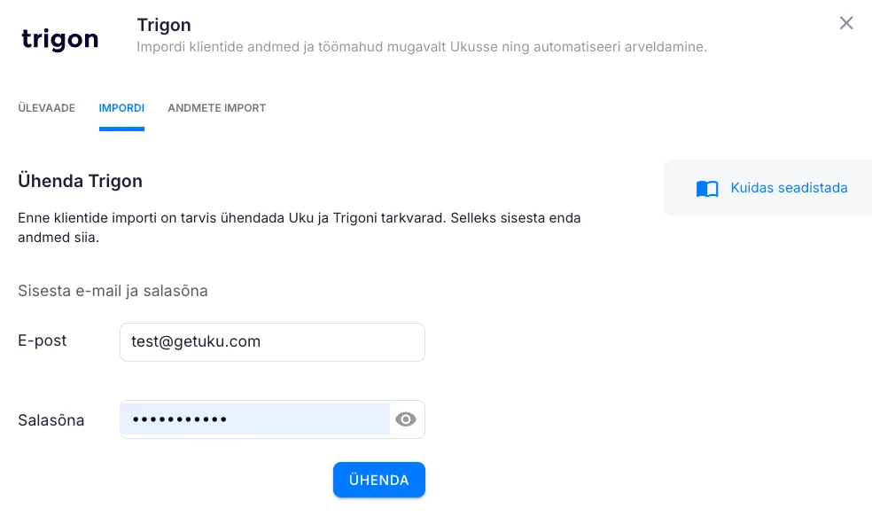Close the Trigon integration dialog
This screenshot has width=872, height=532.
pyautogui.click(x=846, y=23)
